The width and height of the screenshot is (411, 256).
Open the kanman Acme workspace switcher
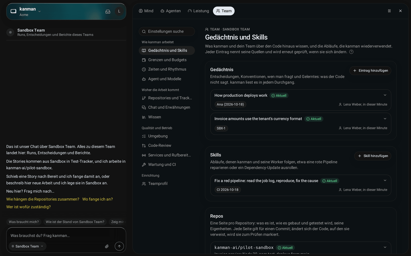point(26,11)
